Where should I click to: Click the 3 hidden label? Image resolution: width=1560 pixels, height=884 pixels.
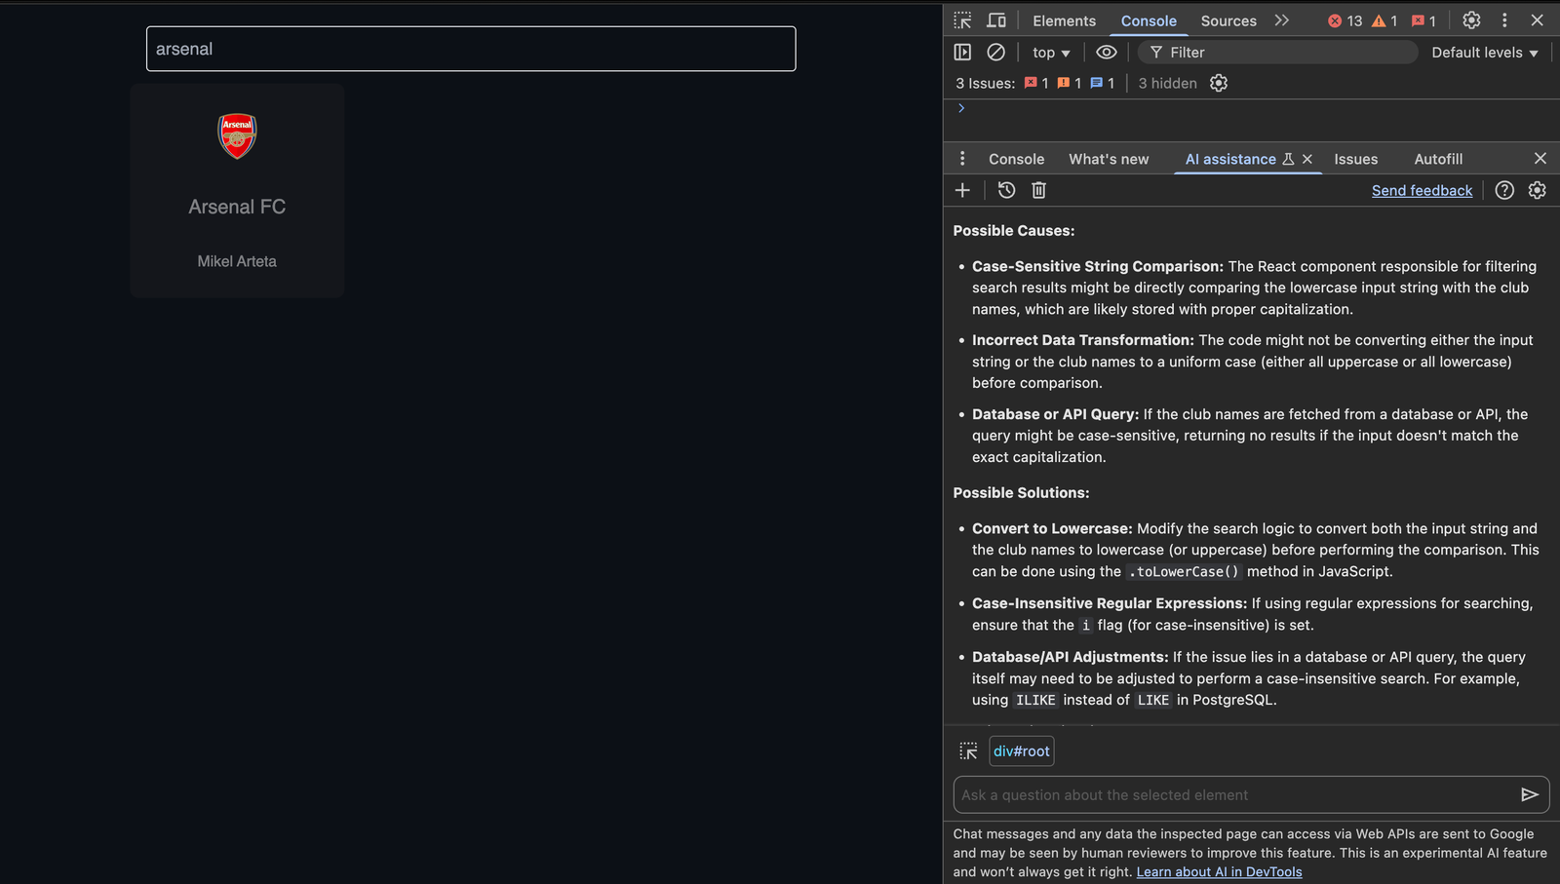pyautogui.click(x=1167, y=84)
